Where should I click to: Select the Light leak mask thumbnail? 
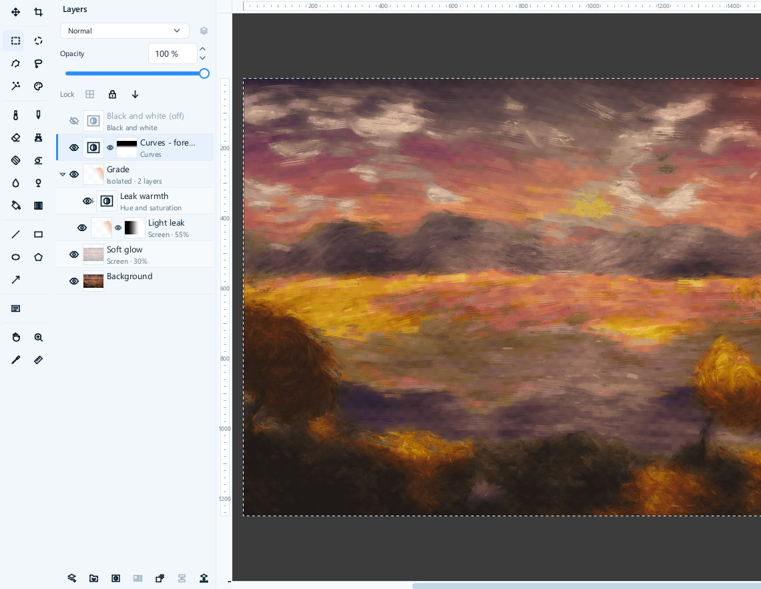(x=134, y=228)
